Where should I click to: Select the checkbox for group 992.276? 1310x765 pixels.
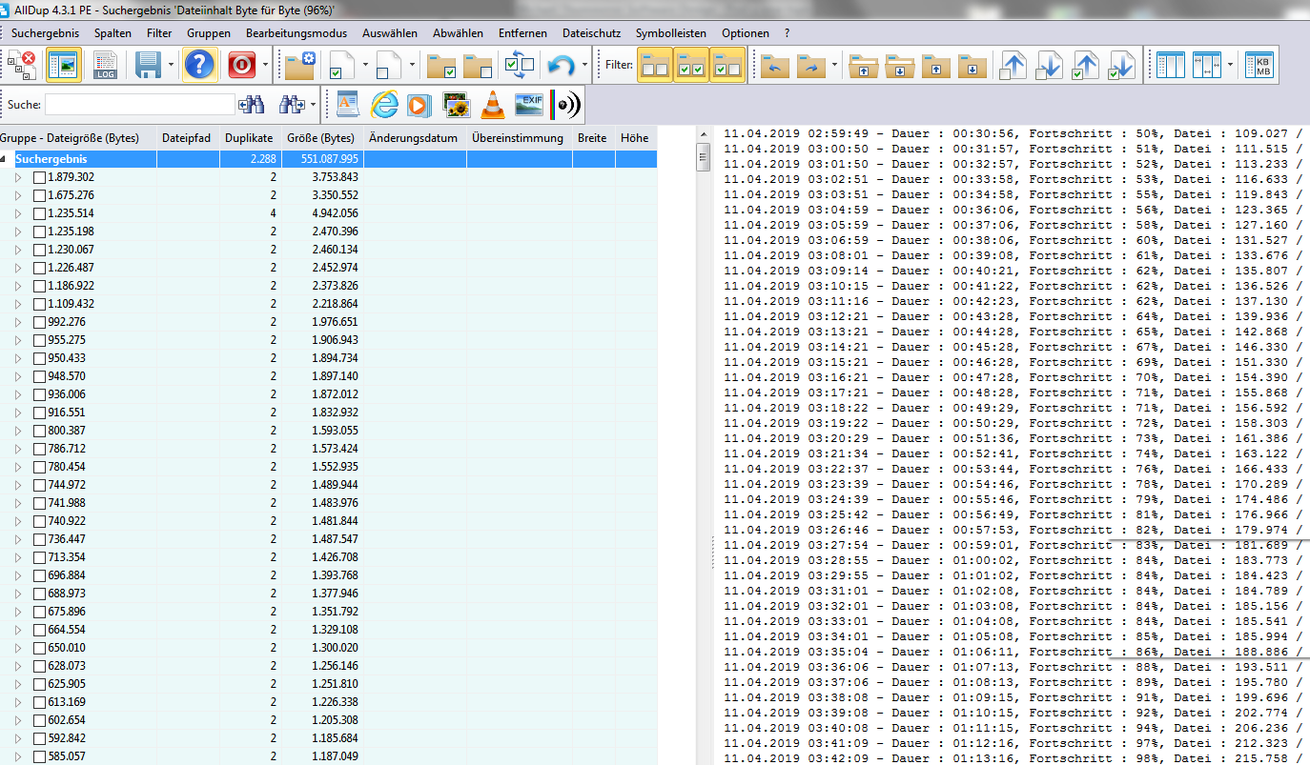(x=39, y=322)
